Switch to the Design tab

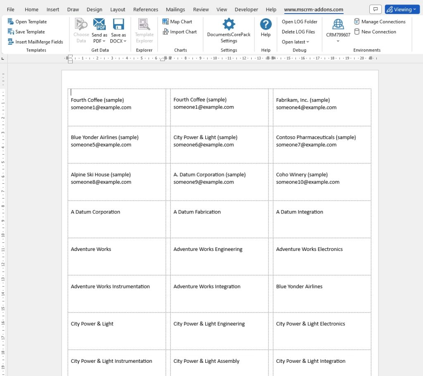(95, 9)
